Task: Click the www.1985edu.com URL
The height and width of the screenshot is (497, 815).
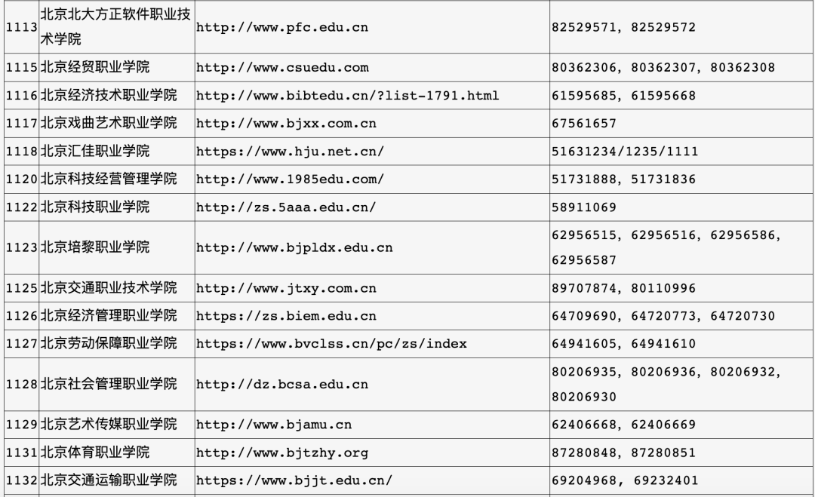Action: click(x=290, y=179)
